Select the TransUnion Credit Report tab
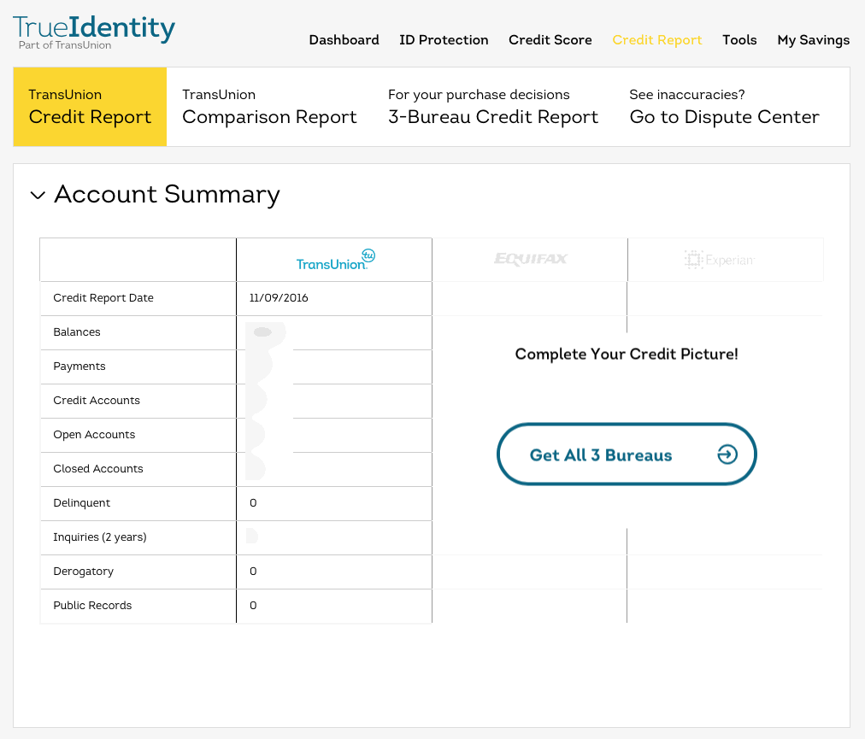 (89, 106)
